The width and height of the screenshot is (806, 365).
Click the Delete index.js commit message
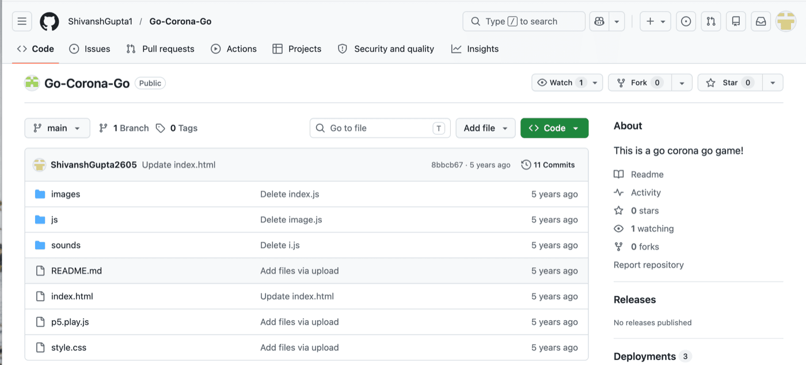point(290,194)
